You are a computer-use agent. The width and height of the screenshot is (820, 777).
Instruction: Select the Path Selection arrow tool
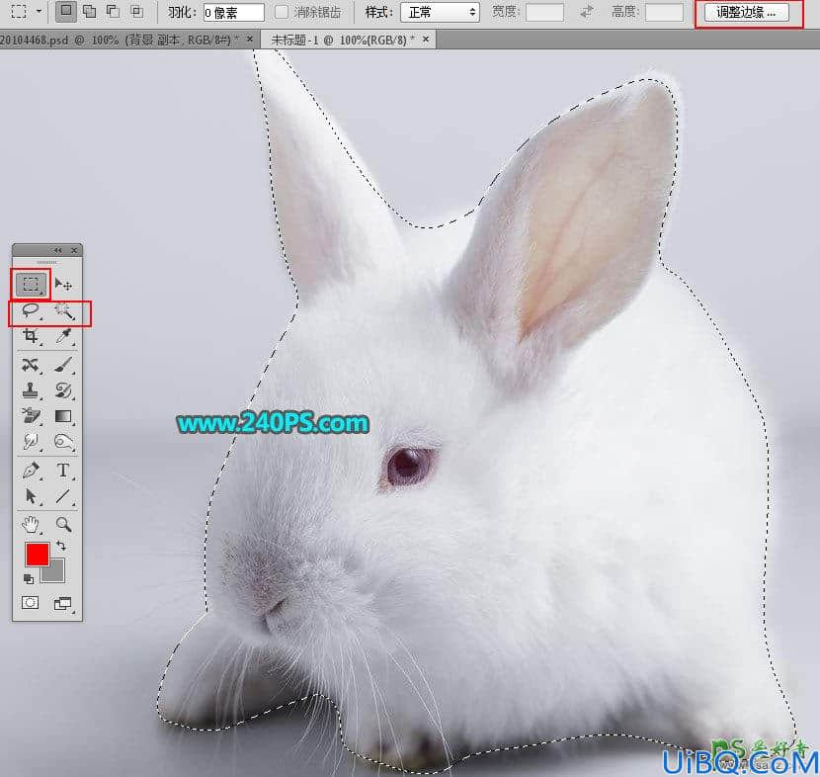tap(31, 496)
